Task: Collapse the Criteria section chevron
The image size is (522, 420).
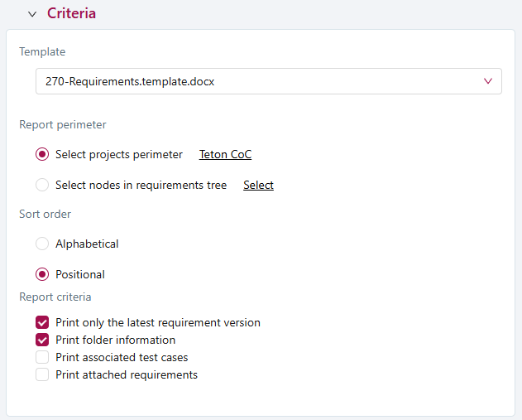Action: 32,14
